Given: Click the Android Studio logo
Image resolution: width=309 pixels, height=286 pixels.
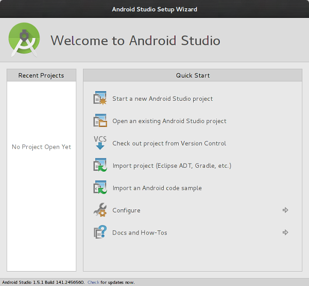Looking at the screenshot, I should pos(24,40).
